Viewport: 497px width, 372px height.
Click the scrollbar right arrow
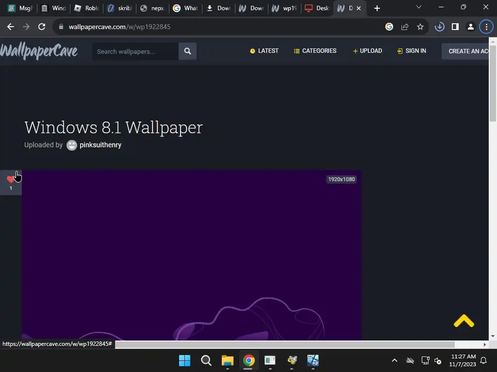coord(485,344)
